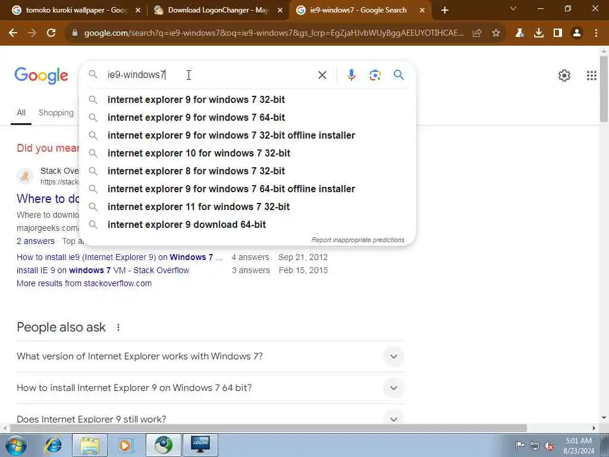Open the LOGON app on taskbar
The image size is (609, 457).
point(200,445)
